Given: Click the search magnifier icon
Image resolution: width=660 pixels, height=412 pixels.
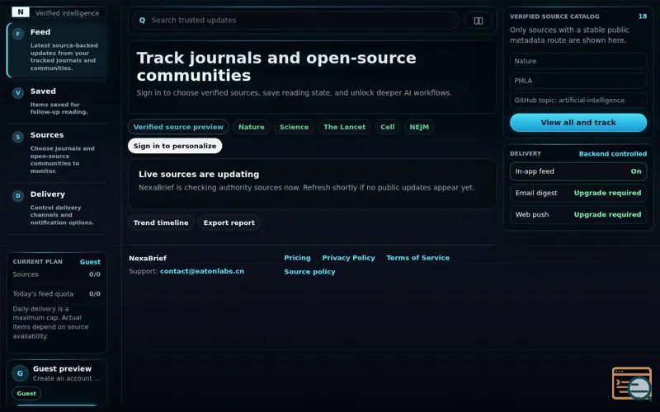Looking at the screenshot, I should [142, 20].
